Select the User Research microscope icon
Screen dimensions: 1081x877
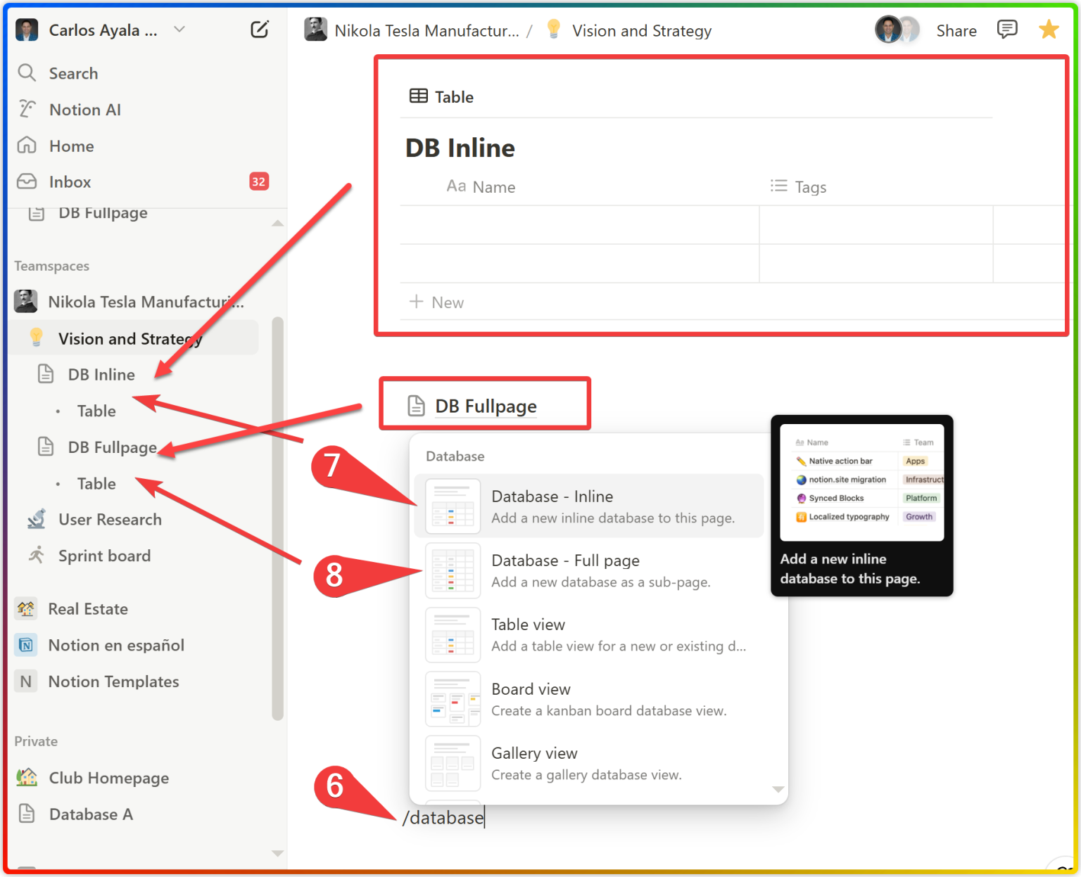point(36,519)
